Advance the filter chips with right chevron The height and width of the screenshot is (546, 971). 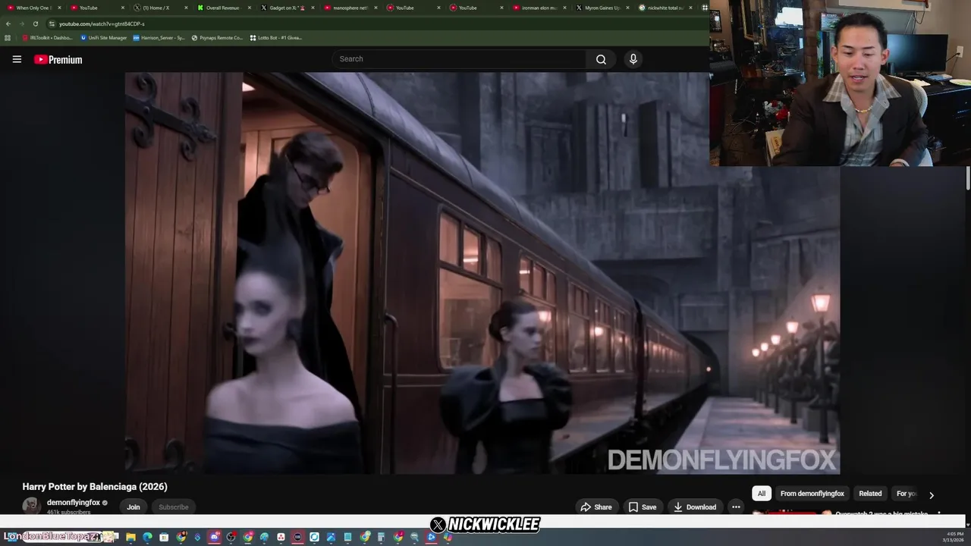[x=932, y=494]
